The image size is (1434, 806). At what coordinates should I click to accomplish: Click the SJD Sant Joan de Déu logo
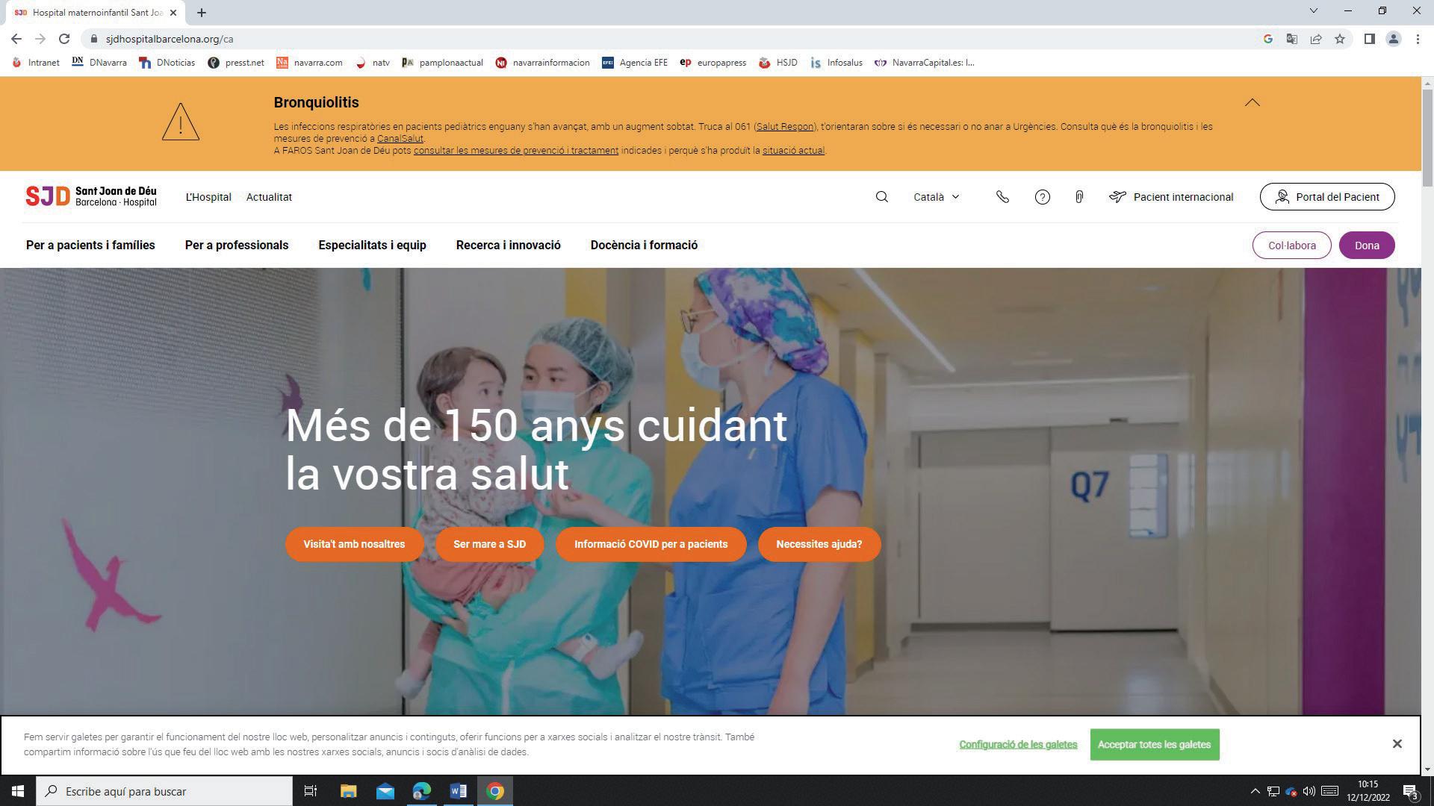[x=91, y=196]
